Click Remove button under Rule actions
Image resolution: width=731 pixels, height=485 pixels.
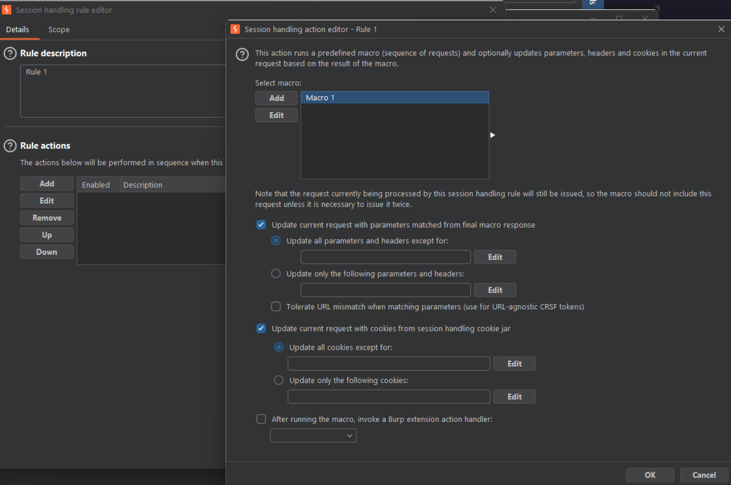click(47, 218)
